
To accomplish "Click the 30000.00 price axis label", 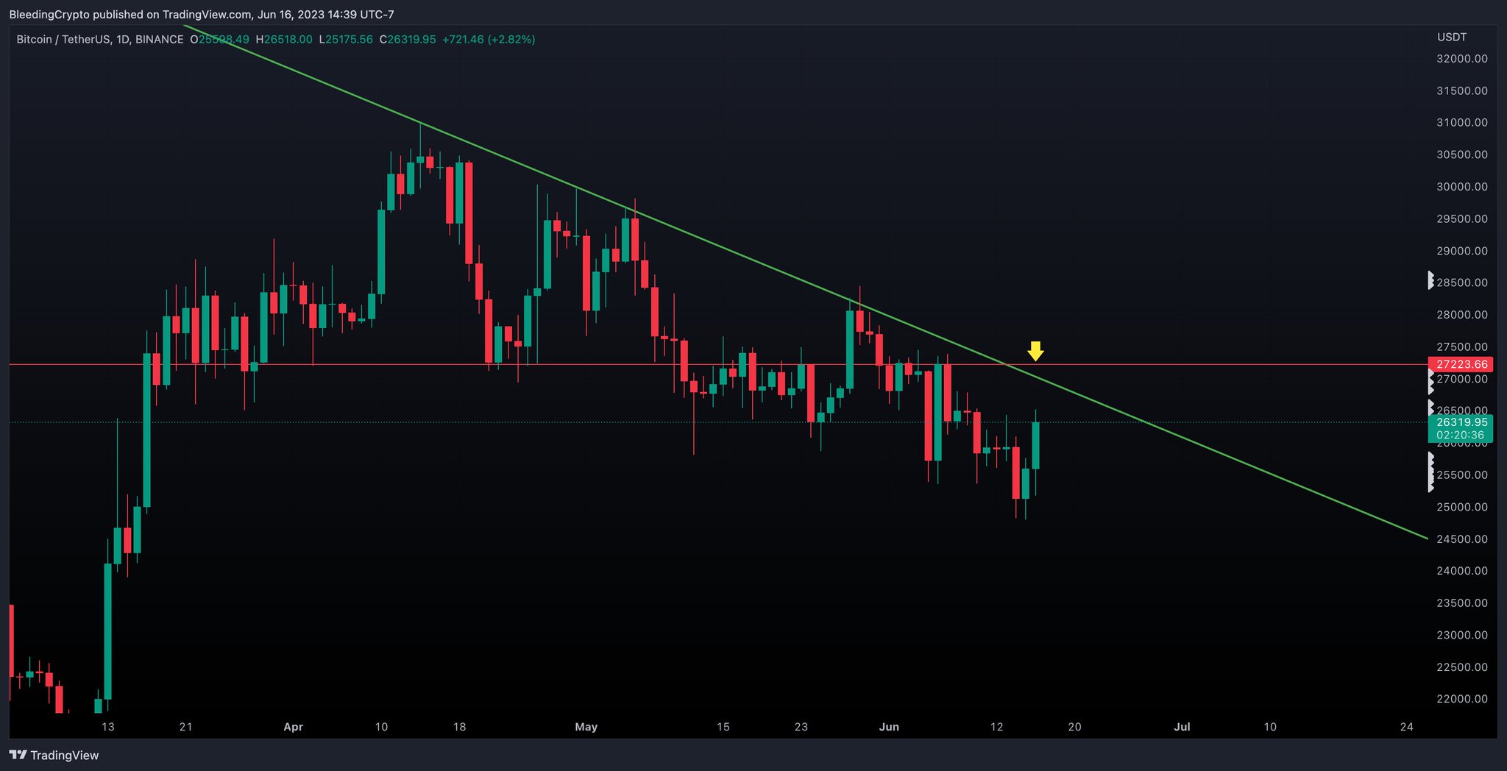I will coord(1461,187).
